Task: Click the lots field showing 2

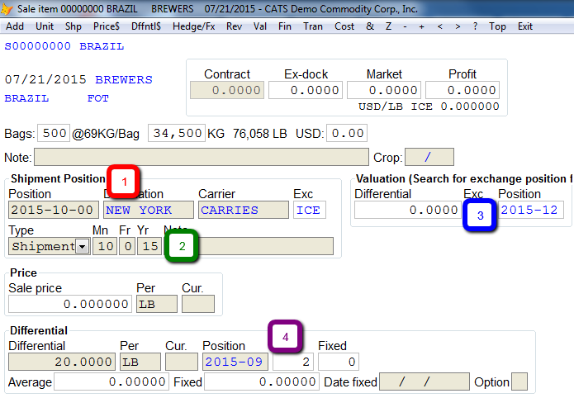Action: point(293,362)
